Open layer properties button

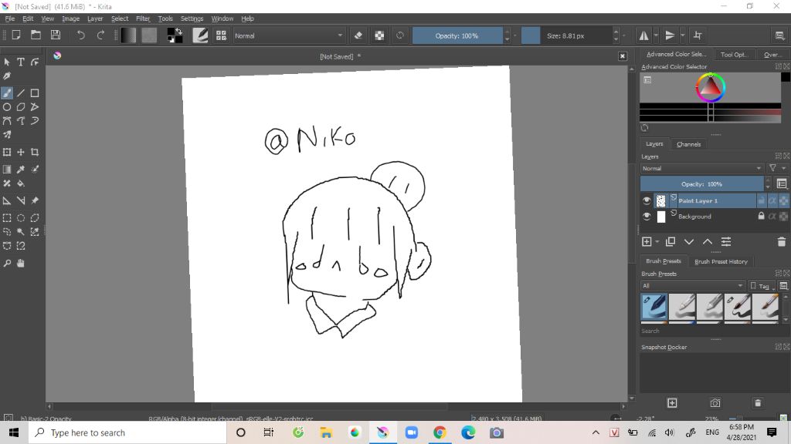[726, 241]
